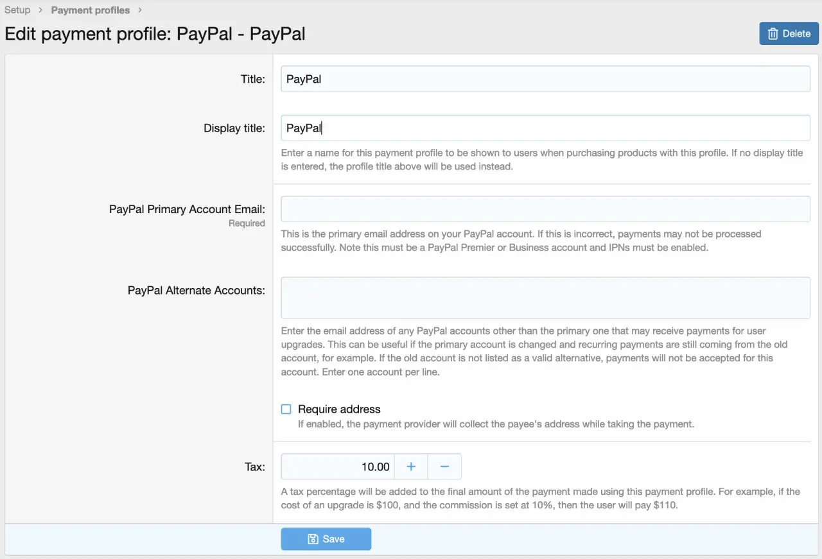822x559 pixels.
Task: Click the floppy disk Save button
Action: pyautogui.click(x=326, y=539)
